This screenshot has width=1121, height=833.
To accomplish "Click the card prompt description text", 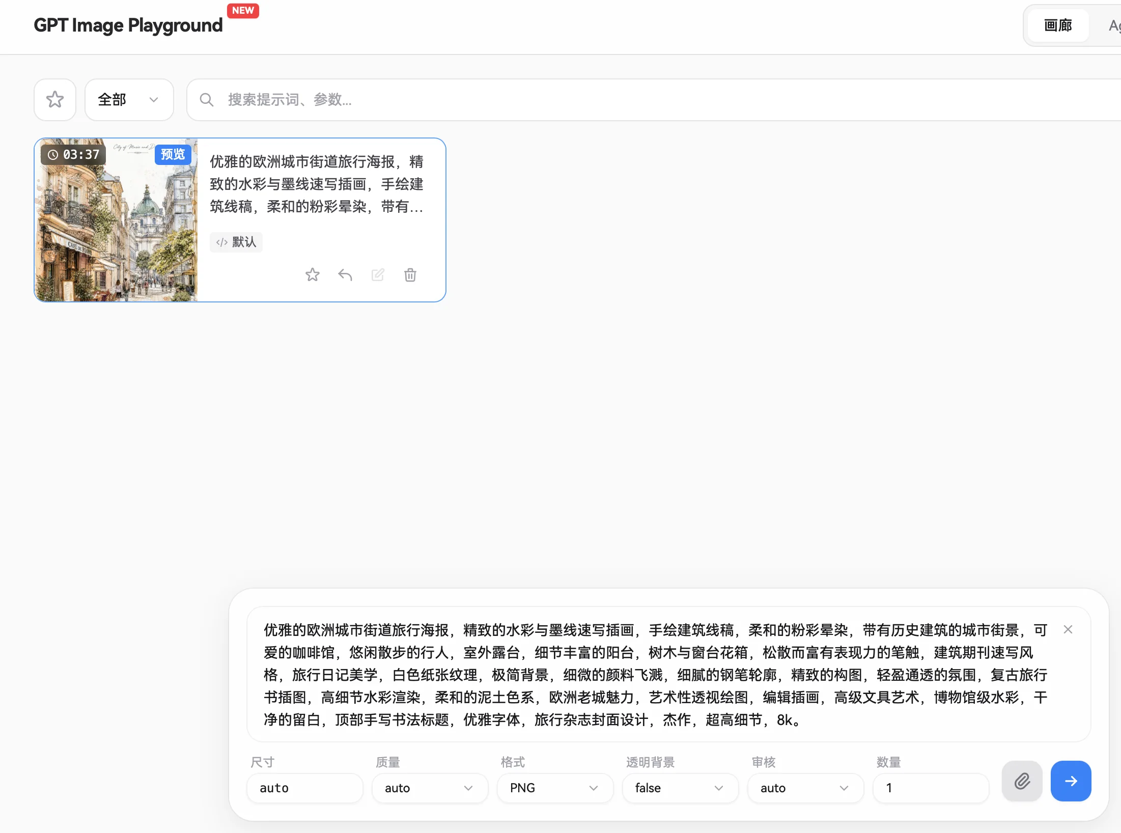I will (x=317, y=184).
